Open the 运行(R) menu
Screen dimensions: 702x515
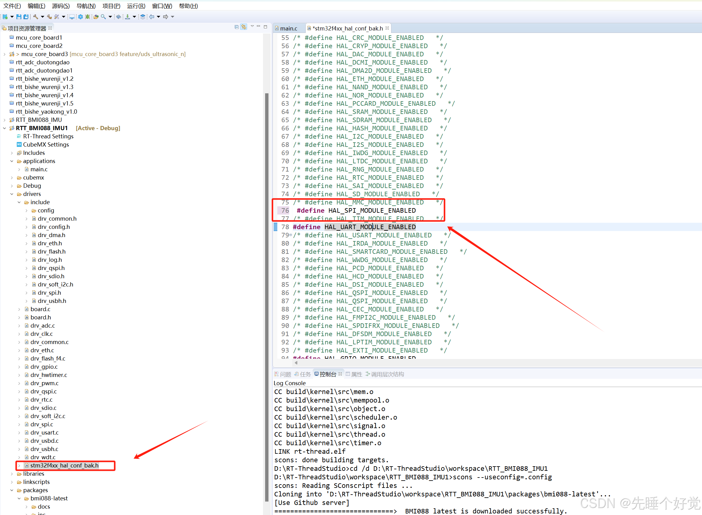pyautogui.click(x=136, y=6)
